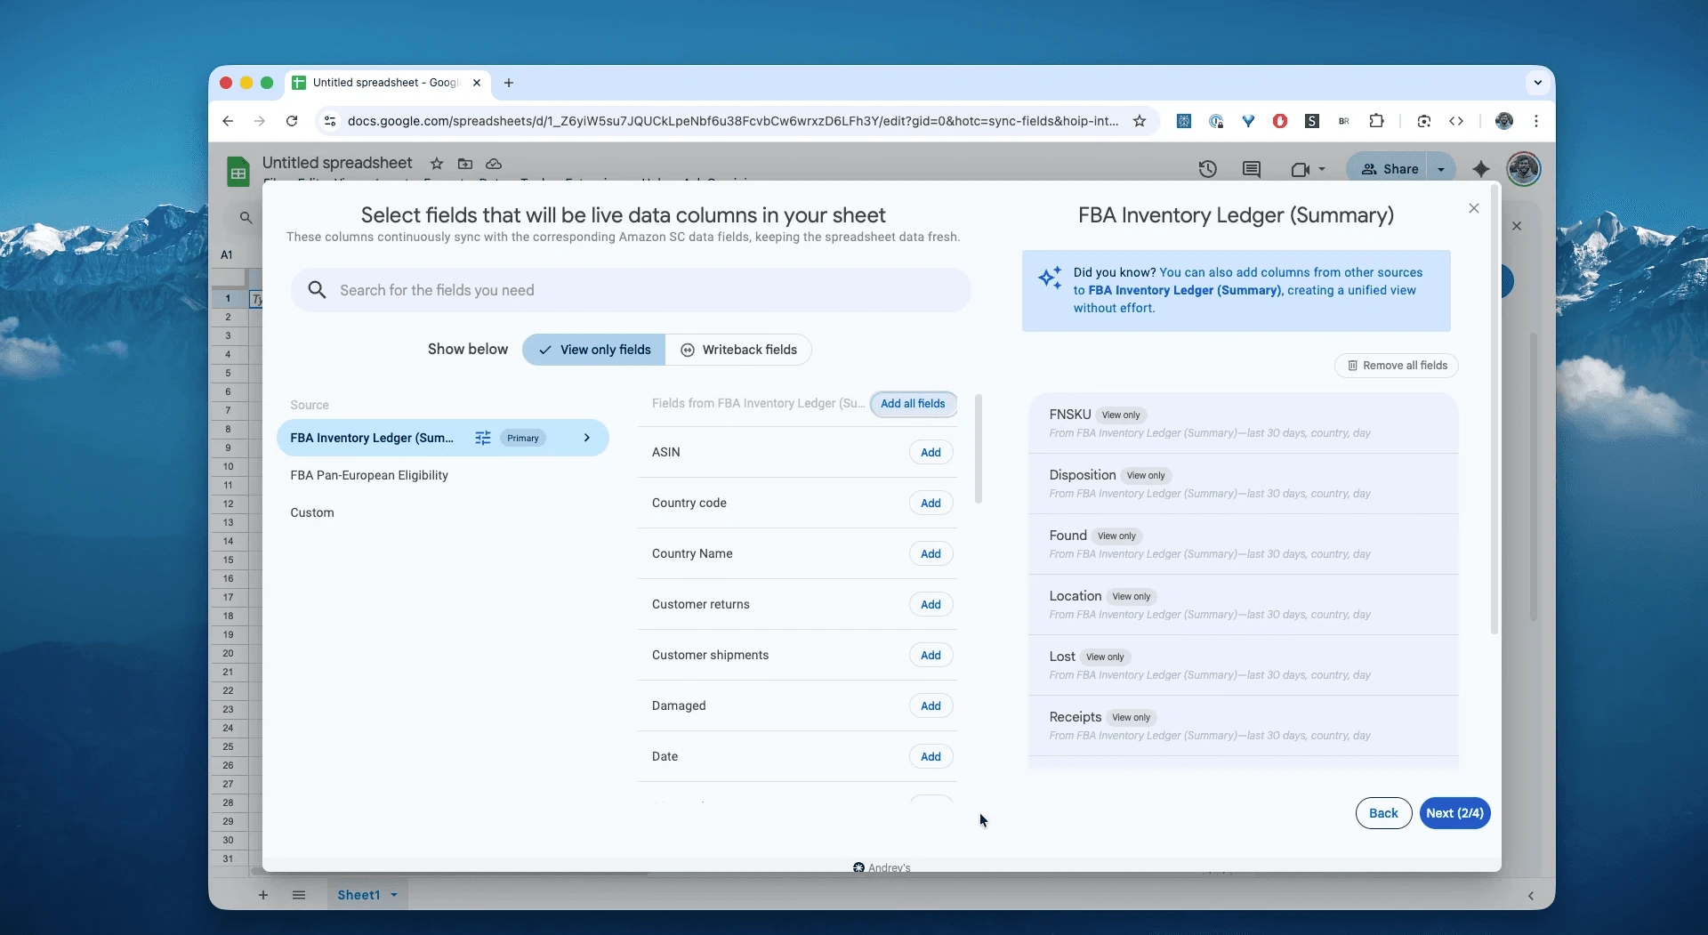Click the black S extension icon

[x=1312, y=121]
